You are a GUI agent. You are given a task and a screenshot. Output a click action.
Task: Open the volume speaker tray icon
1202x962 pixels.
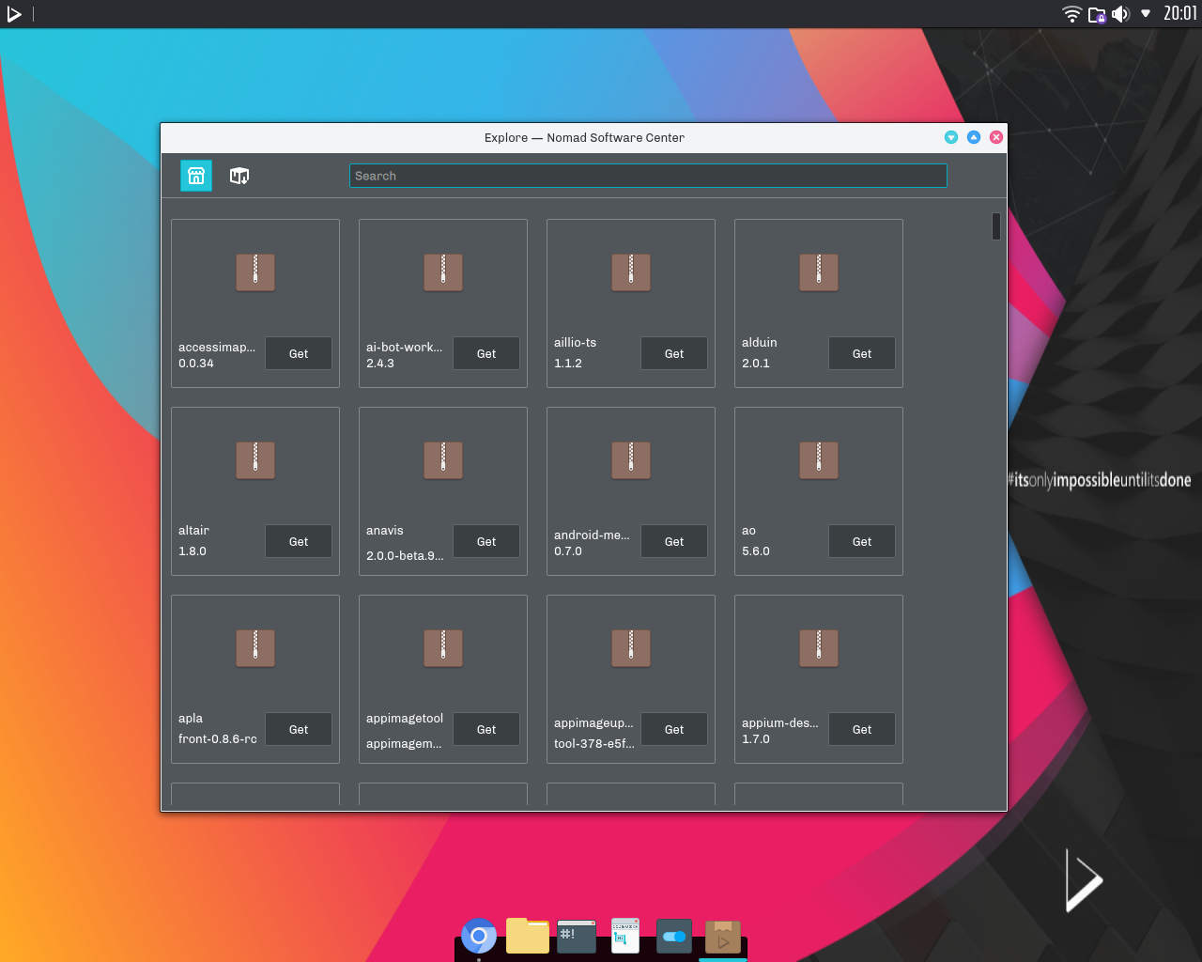pyautogui.click(x=1120, y=14)
